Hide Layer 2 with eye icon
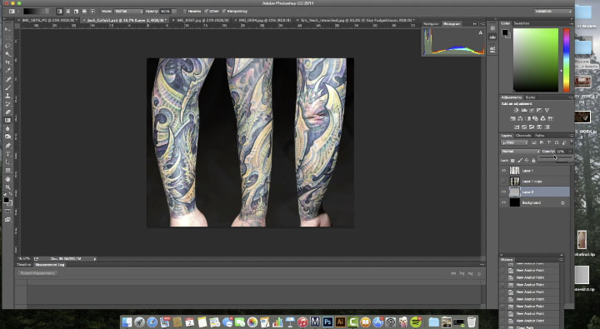600x329 pixels. click(x=503, y=192)
